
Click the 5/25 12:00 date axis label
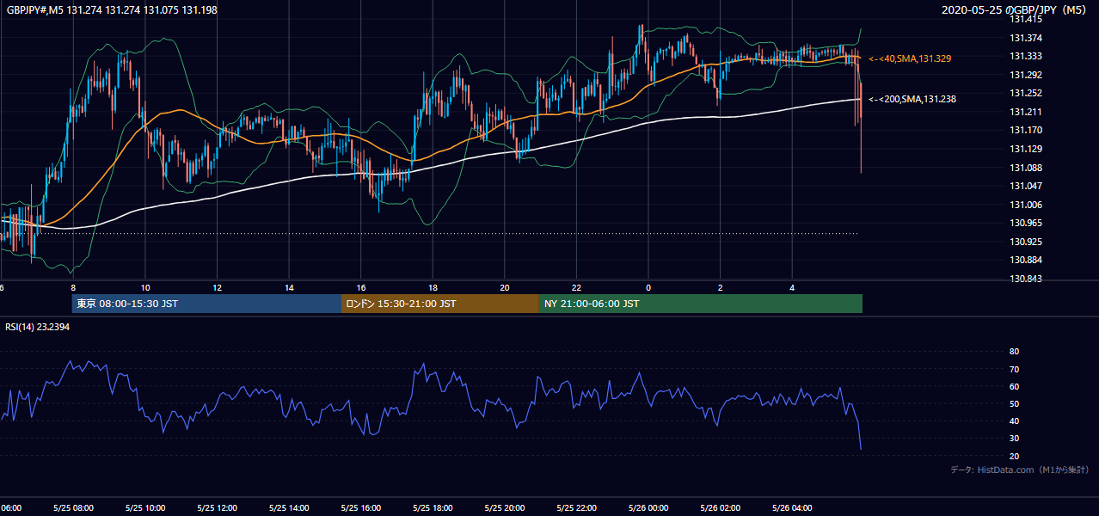coord(217,508)
